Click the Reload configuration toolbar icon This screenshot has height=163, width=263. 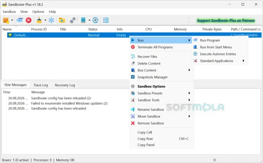click(96, 20)
